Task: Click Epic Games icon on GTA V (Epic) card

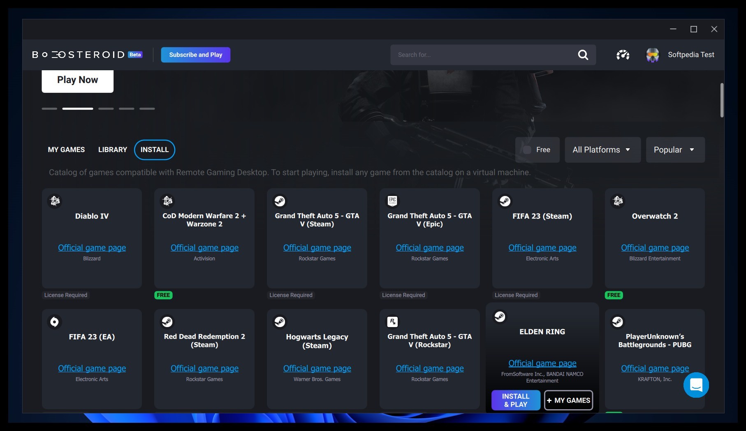Action: click(x=393, y=201)
